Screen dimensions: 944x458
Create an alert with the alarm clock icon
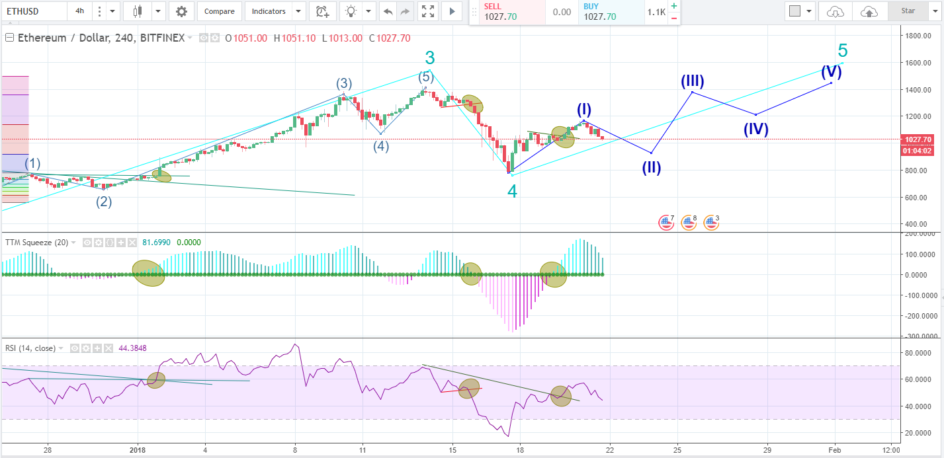coord(322,11)
